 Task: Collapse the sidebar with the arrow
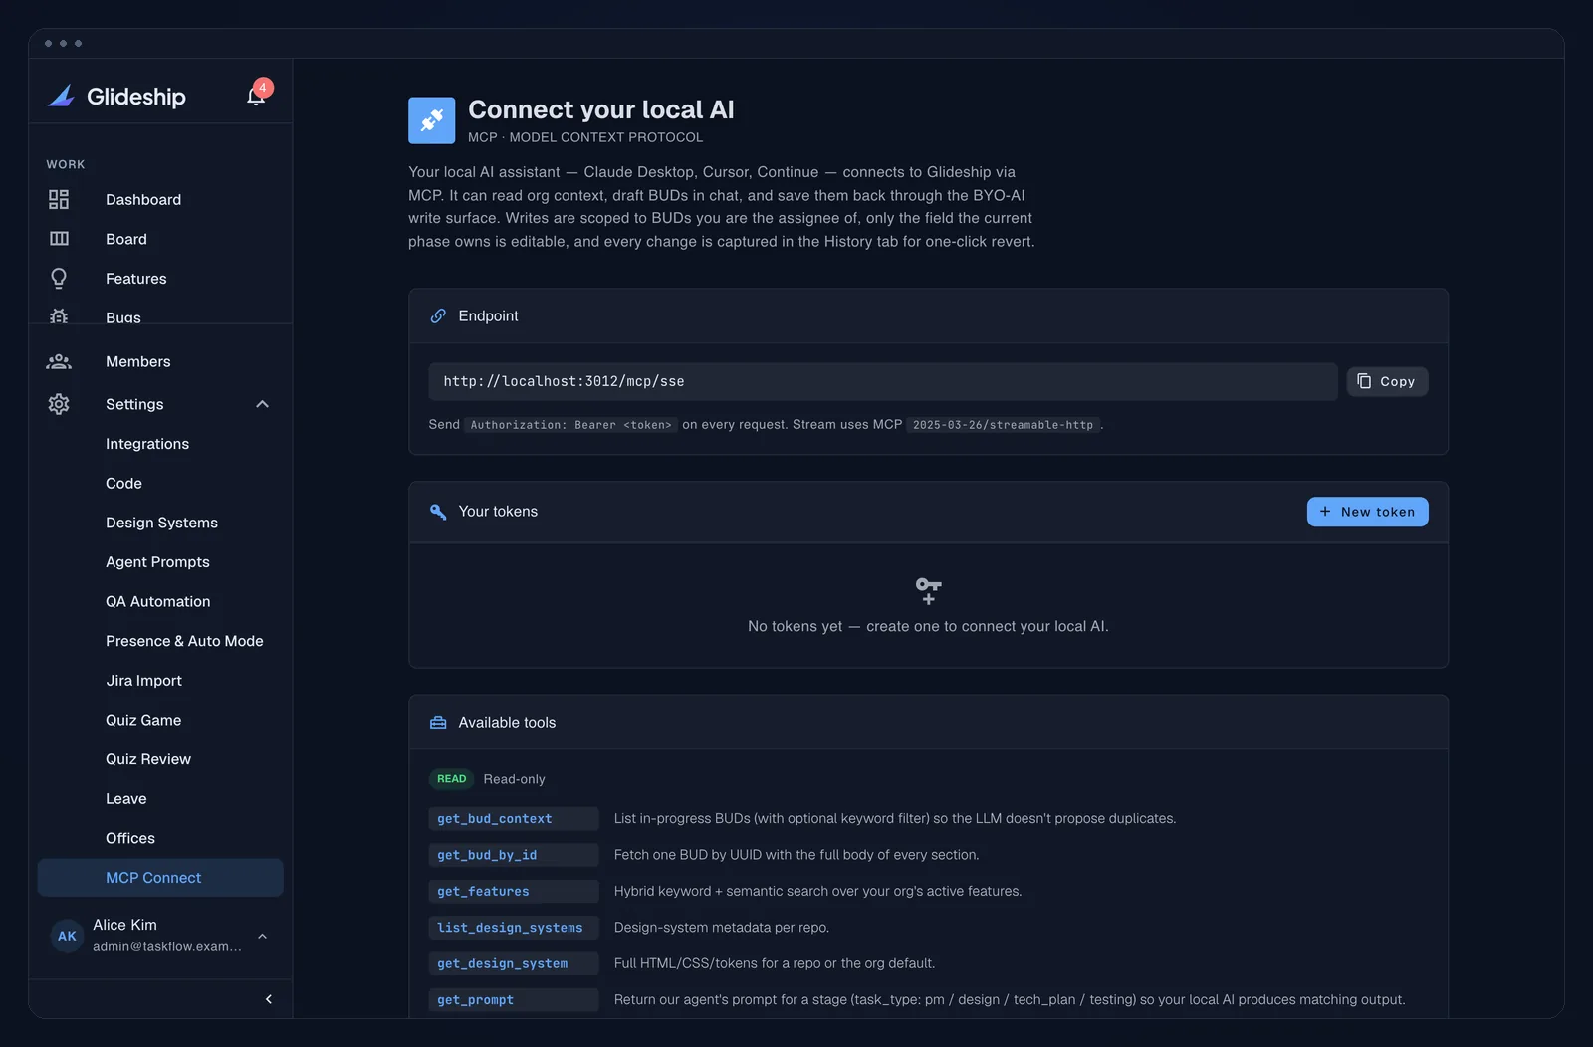268,999
